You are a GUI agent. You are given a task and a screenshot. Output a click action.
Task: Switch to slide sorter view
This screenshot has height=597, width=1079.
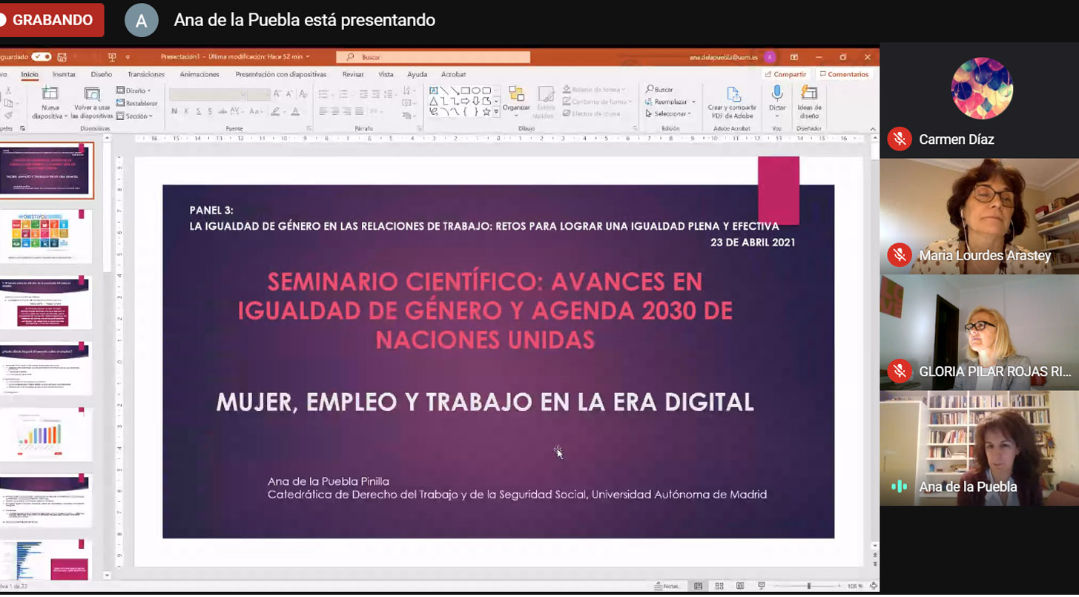719,586
